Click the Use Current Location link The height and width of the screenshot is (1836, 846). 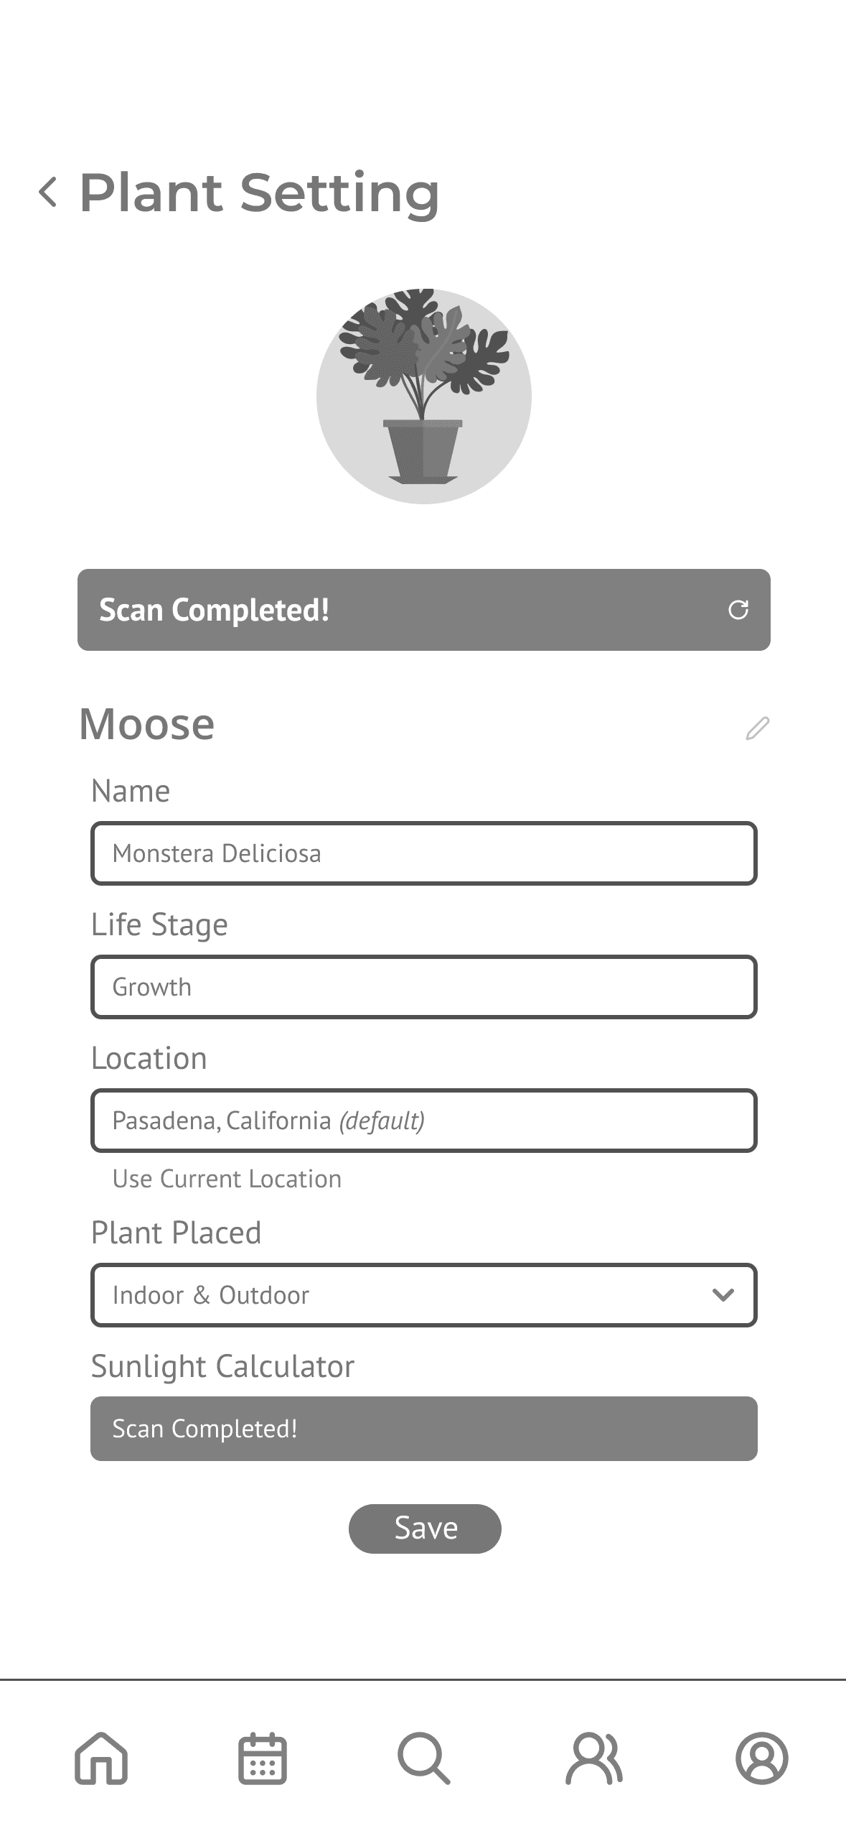[x=227, y=1179]
